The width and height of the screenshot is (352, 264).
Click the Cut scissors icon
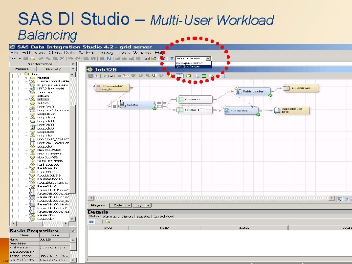pyautogui.click(x=41, y=59)
